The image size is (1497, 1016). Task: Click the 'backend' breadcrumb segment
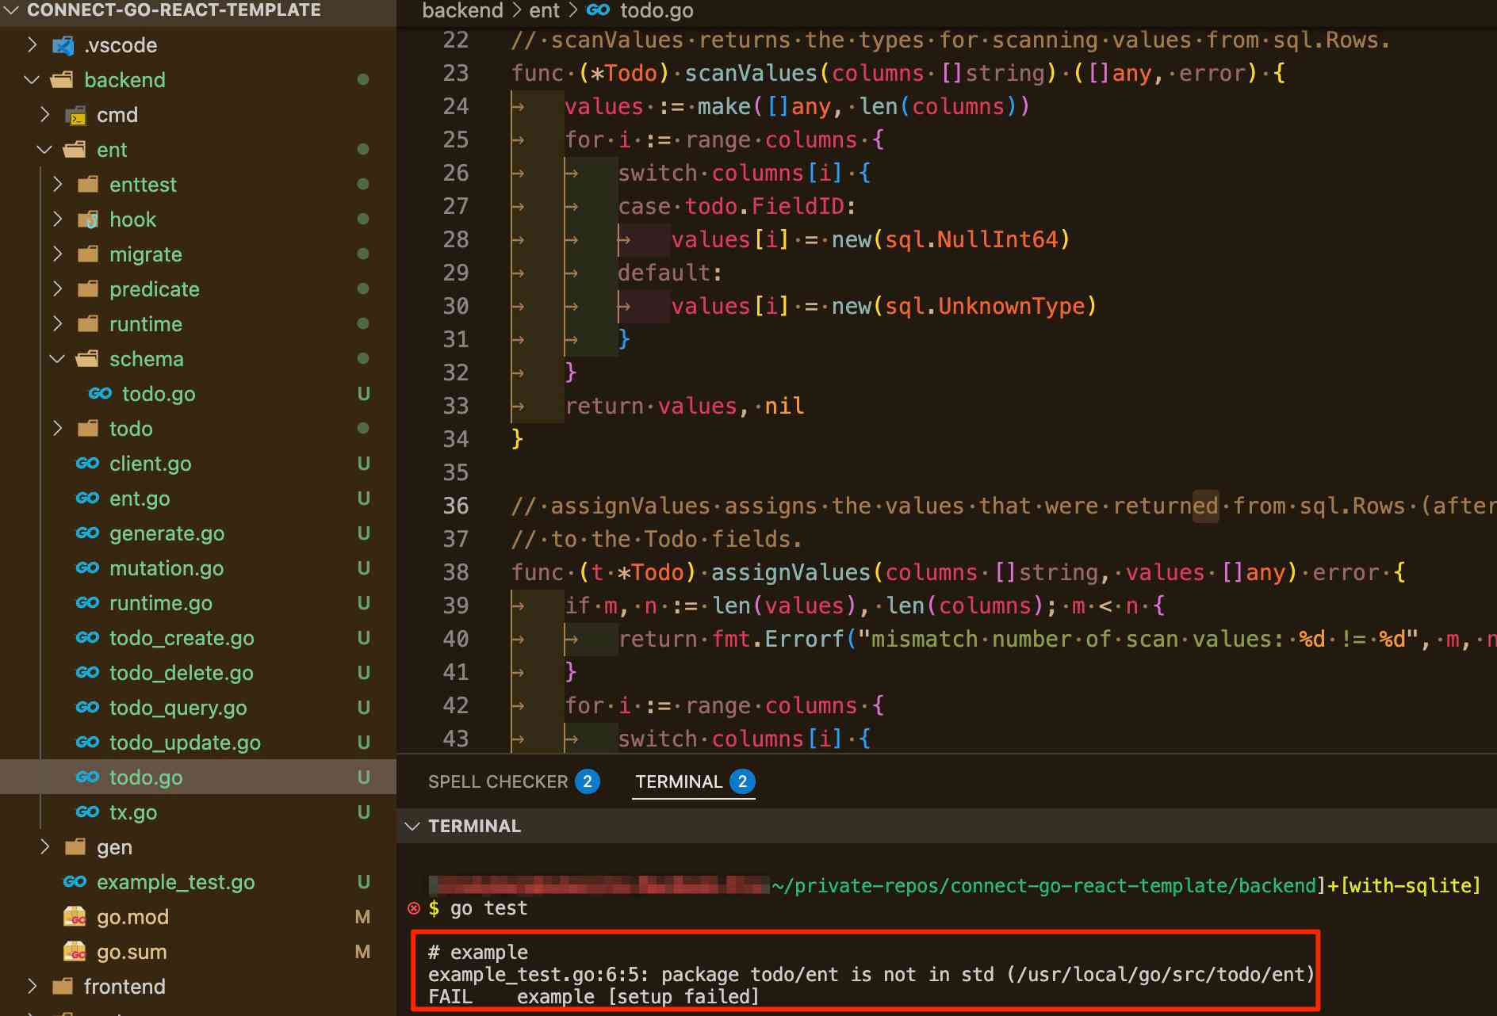click(462, 10)
